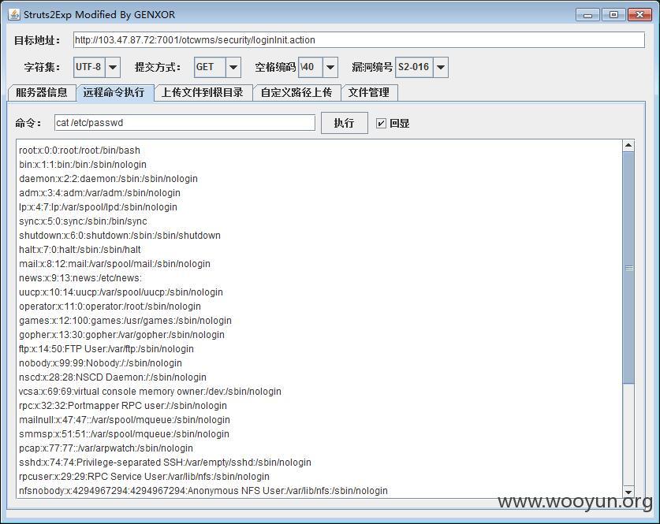Screen dimensions: 660x524
Task: Click the halt:x:7:0 output line
Action: 80,250
